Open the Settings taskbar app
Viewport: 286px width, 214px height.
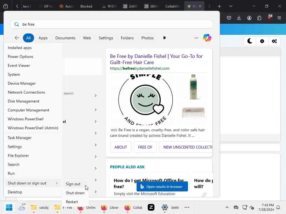tap(170, 207)
